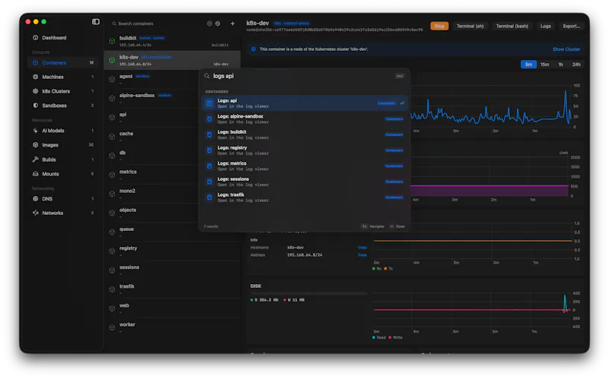Switch chart range to 1h
609x379 pixels.
point(560,65)
